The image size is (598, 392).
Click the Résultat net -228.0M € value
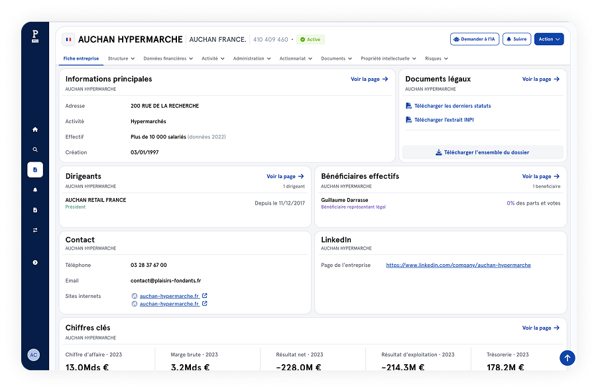[298, 367]
